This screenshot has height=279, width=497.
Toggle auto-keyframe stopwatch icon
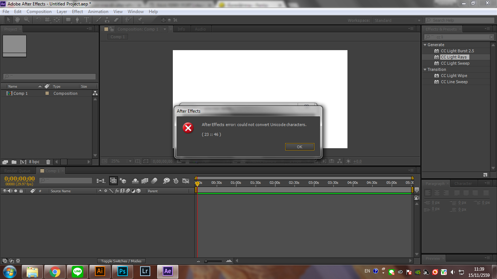click(176, 180)
